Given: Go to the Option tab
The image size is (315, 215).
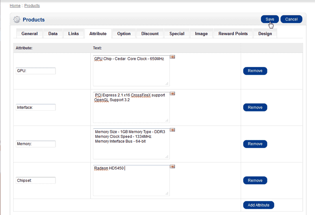Looking at the screenshot, I should (124, 34).
